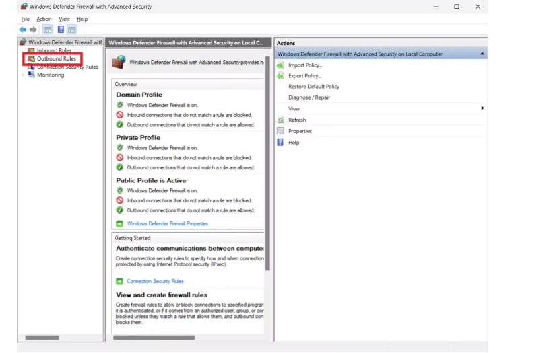
Task: Click the green arrow icon beside Connection Security Rules link
Action: [119, 282]
